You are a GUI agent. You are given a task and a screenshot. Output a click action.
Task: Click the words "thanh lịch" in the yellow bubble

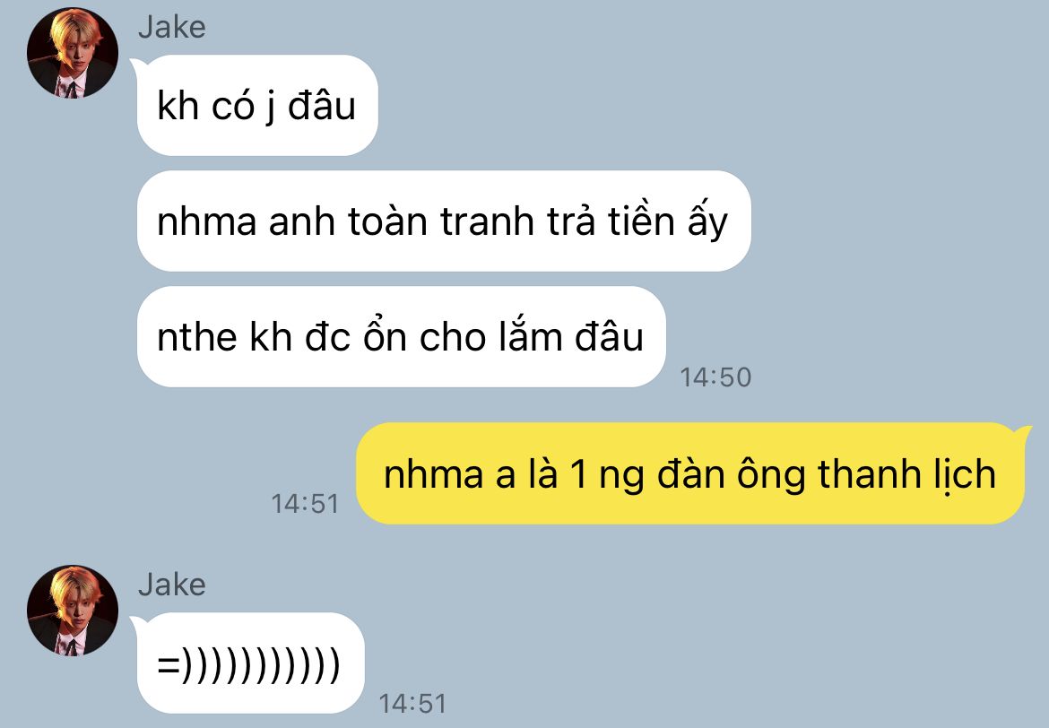(x=906, y=475)
